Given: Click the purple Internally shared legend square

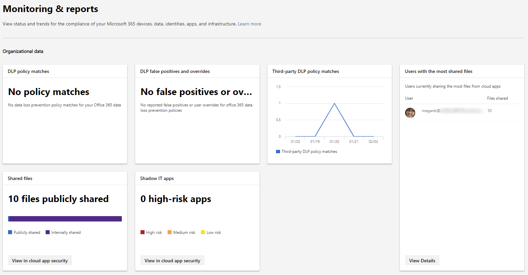Looking at the screenshot, I should 47,232.
